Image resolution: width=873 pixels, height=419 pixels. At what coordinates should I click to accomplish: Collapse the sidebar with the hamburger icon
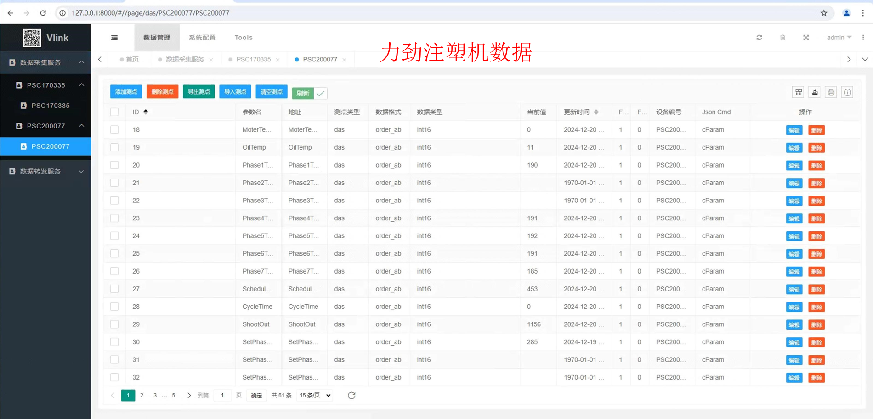coord(114,38)
